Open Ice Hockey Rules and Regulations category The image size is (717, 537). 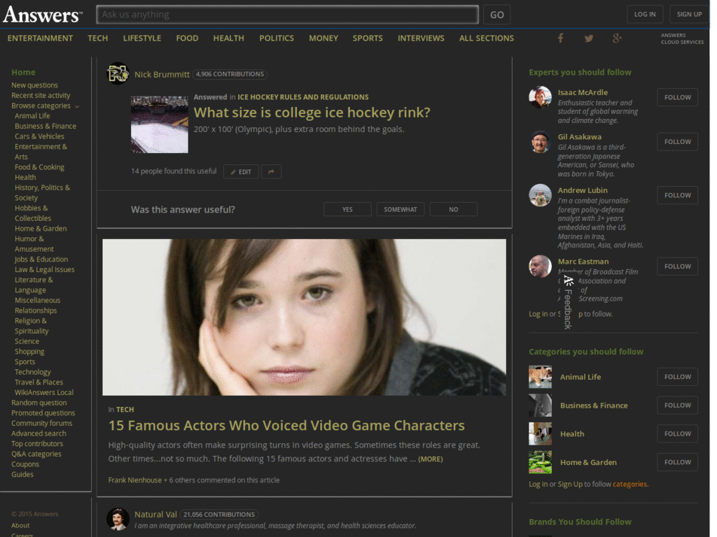point(302,96)
